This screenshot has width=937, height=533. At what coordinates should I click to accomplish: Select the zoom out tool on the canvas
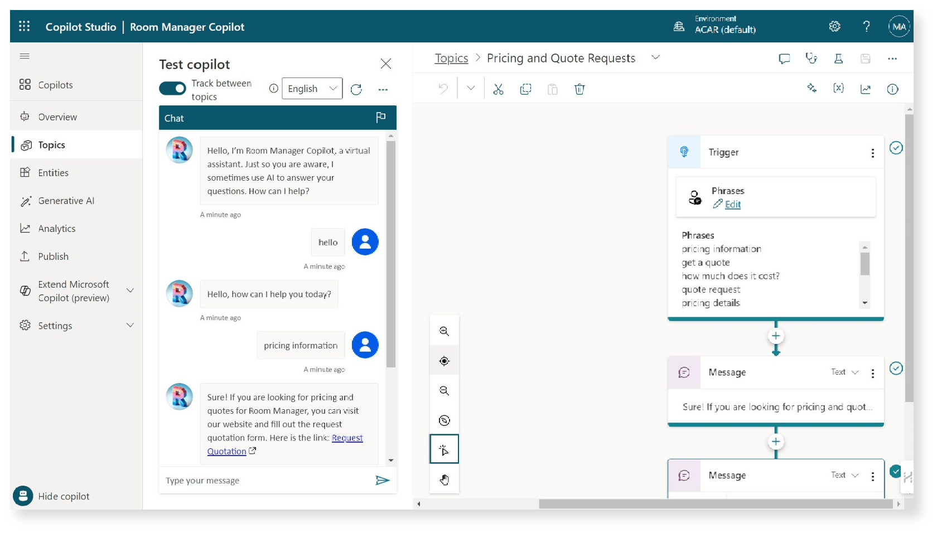click(444, 390)
